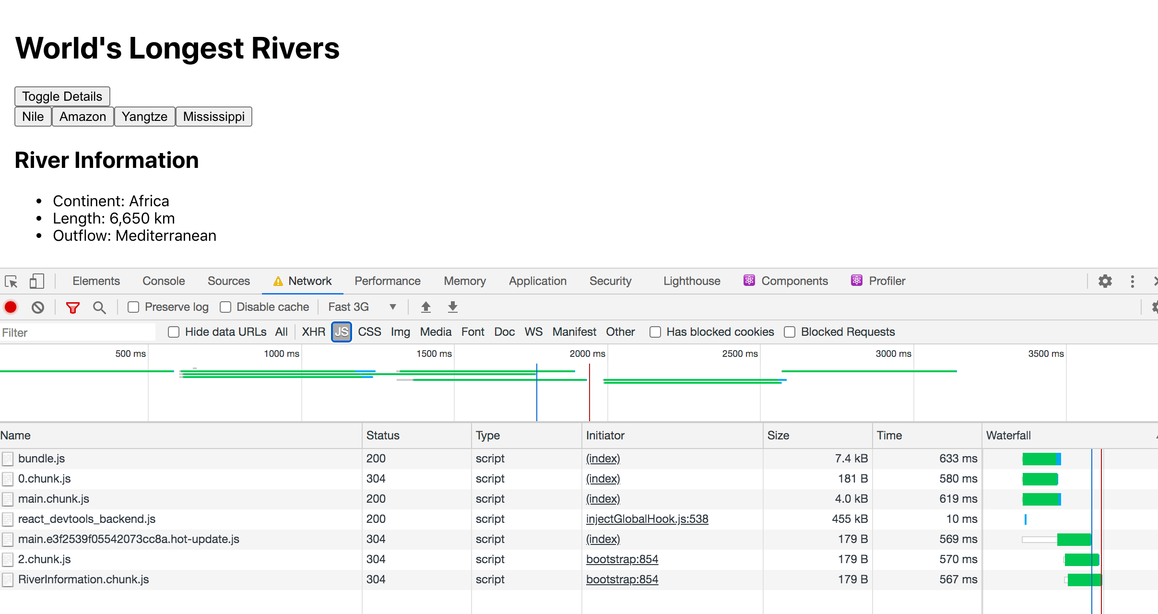1158x614 pixels.
Task: Enable the Preserve log checkbox
Action: [x=133, y=307]
